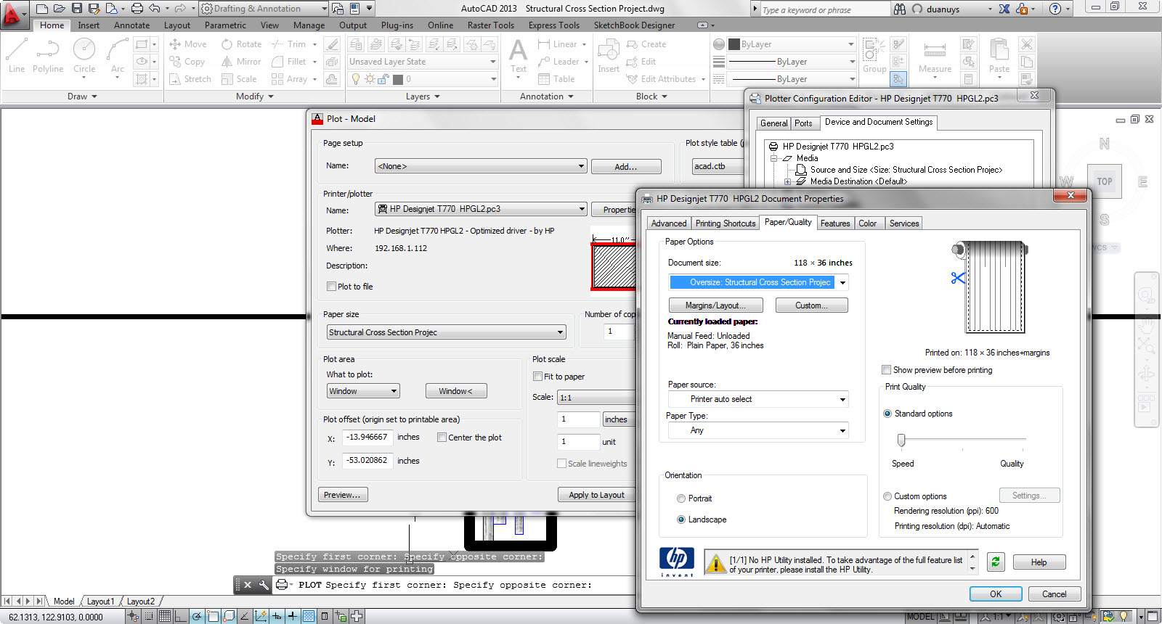Click the Insert block icon

(x=609, y=56)
